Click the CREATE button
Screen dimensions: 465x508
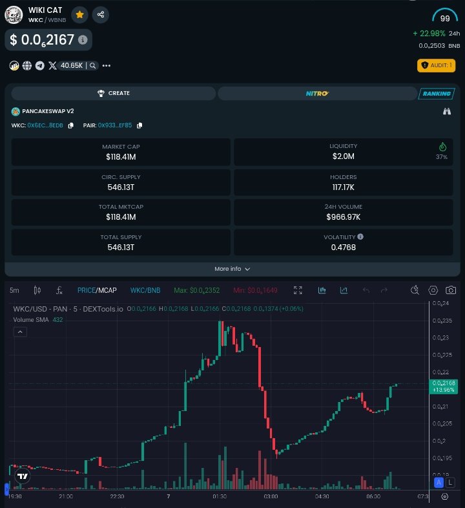[114, 93]
